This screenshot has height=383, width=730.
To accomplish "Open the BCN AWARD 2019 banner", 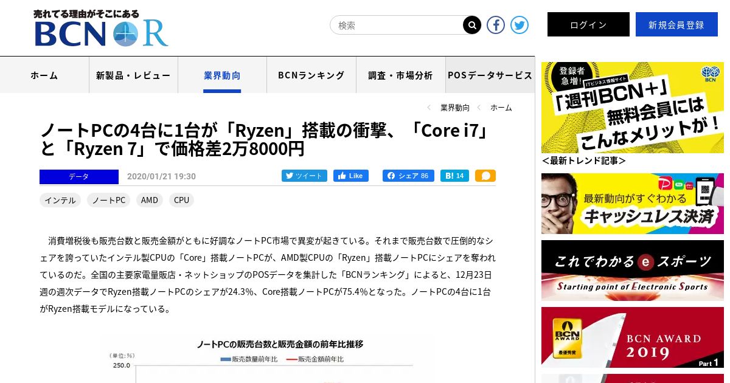I will 633,337.
